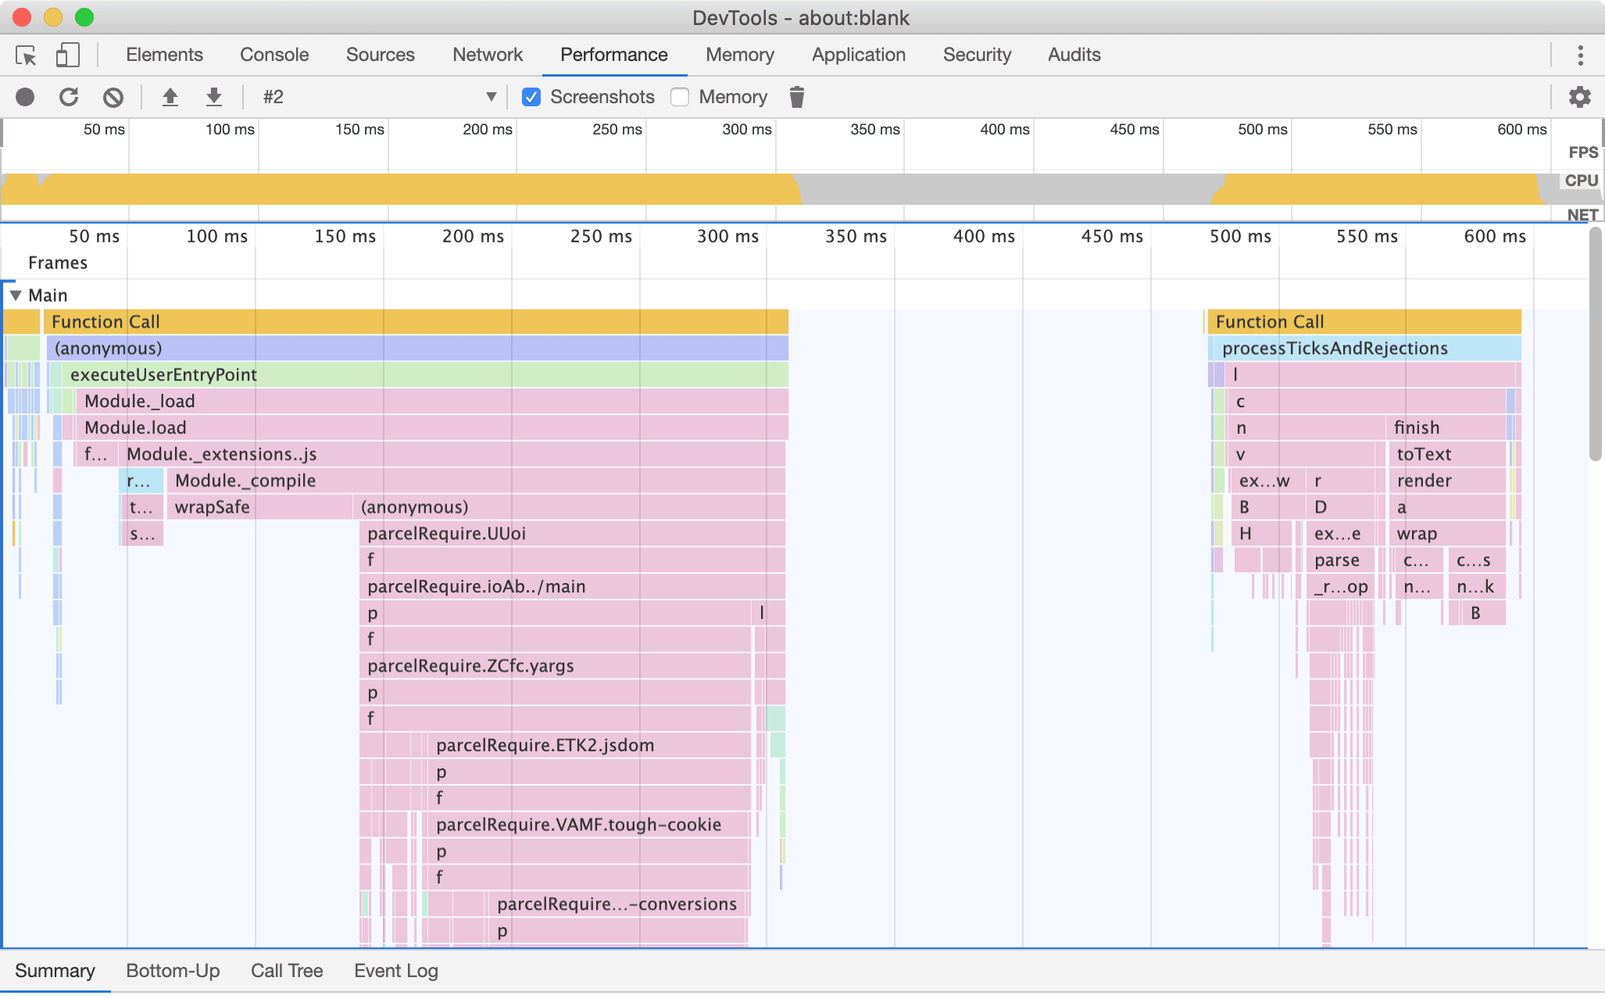Screen dimensions: 1605x999
Task: Switch to the Console tab
Action: pos(274,55)
